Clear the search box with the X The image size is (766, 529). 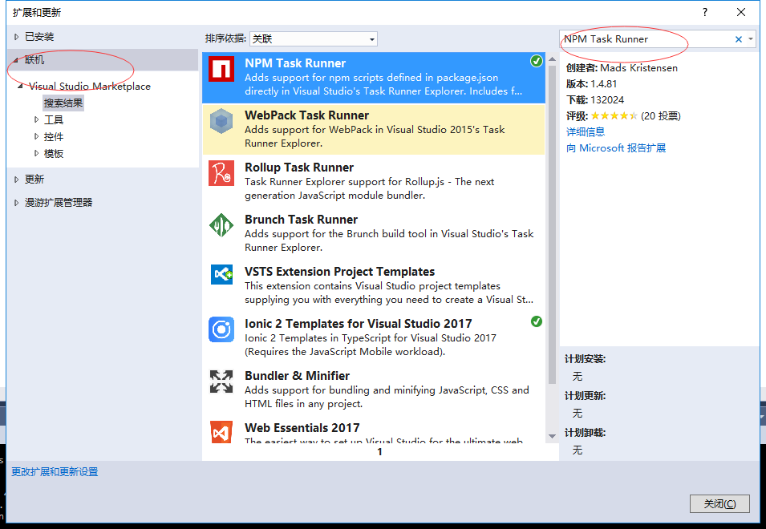(739, 39)
